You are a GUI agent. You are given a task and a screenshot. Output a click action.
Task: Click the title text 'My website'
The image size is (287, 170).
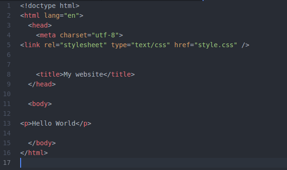point(83,75)
